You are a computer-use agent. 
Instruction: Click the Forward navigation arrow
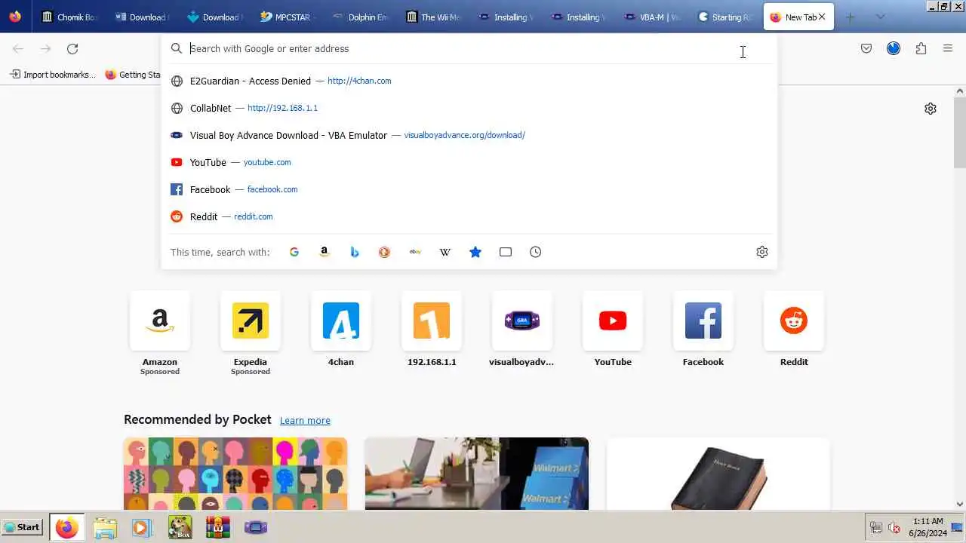pyautogui.click(x=45, y=49)
